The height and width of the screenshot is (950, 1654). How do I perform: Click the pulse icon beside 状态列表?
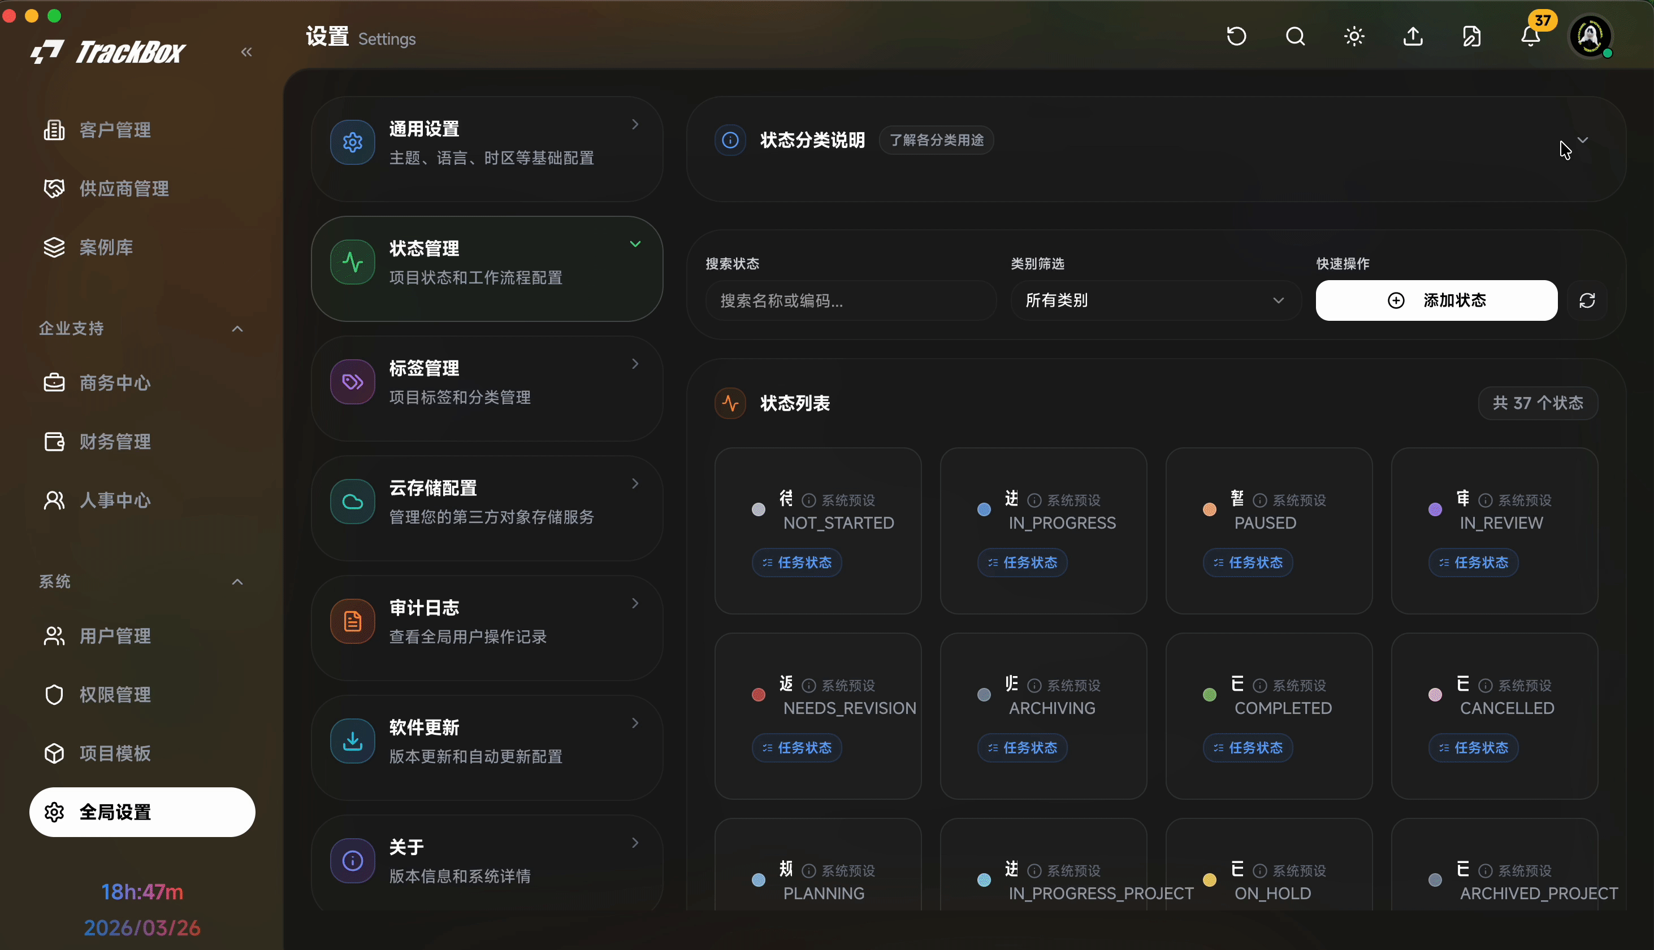(x=730, y=403)
